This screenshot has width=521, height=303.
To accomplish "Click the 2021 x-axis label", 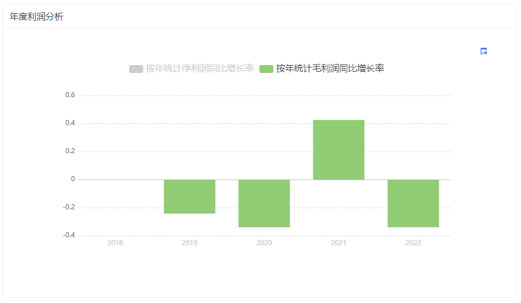I will [339, 243].
